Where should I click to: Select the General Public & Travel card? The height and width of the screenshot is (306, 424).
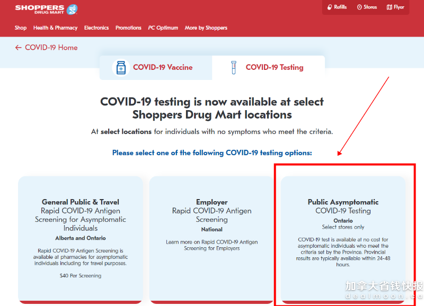click(x=81, y=240)
